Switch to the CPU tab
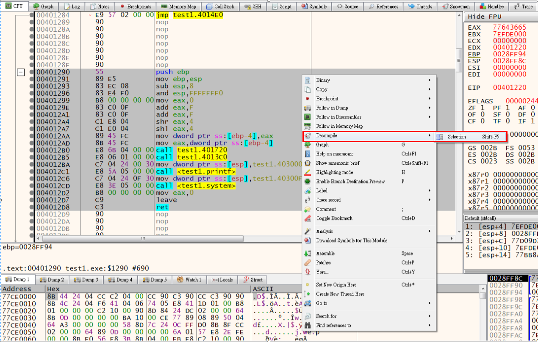 [14, 6]
